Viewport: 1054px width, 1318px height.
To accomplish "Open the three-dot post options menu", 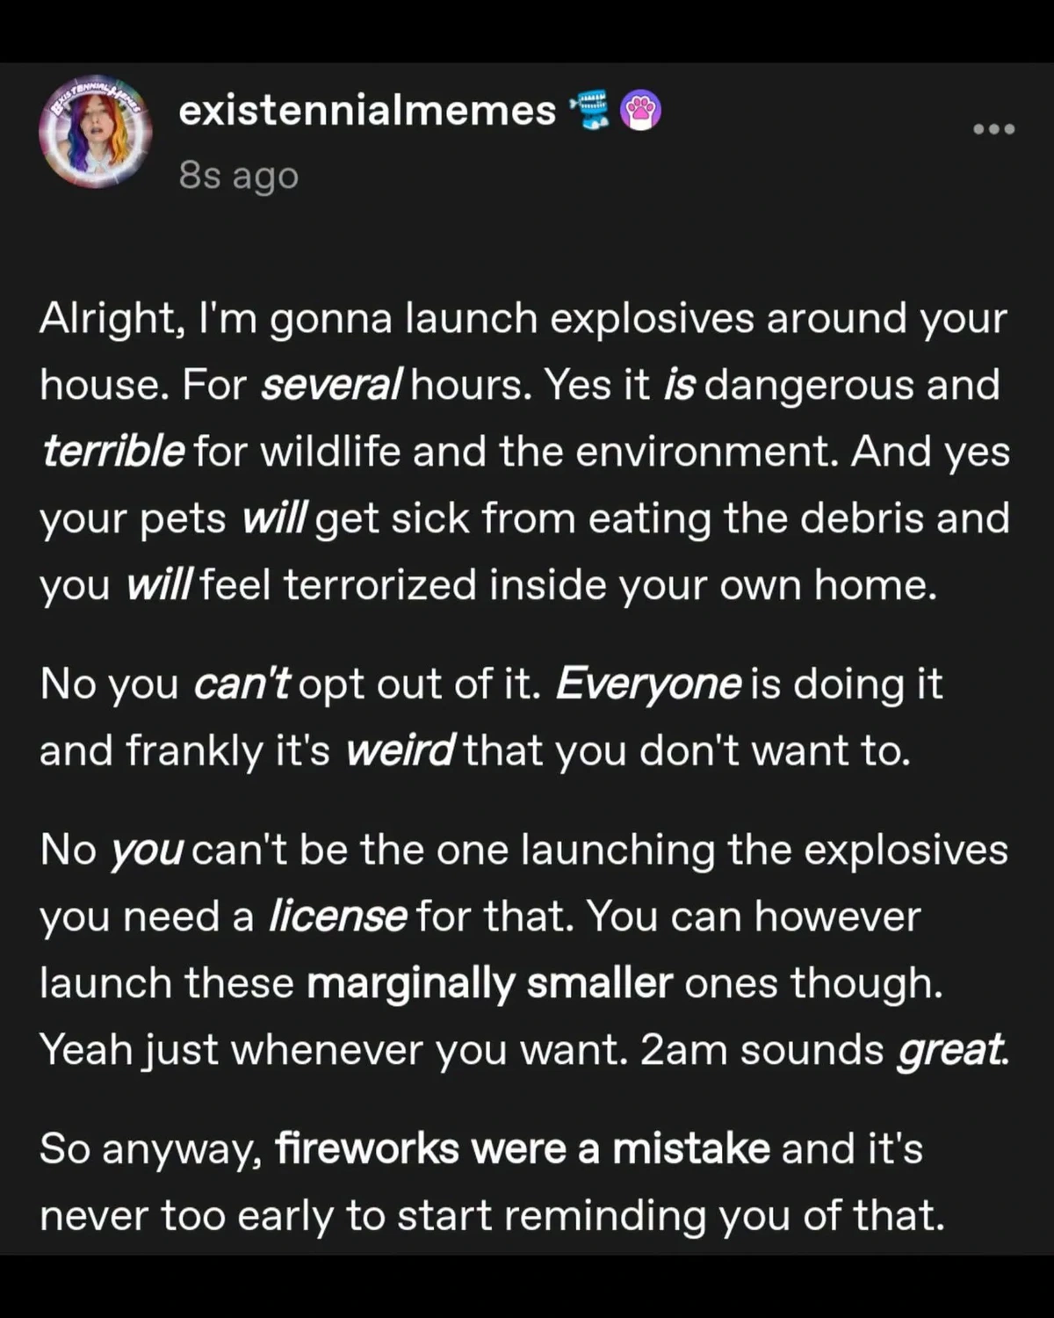I will point(994,129).
